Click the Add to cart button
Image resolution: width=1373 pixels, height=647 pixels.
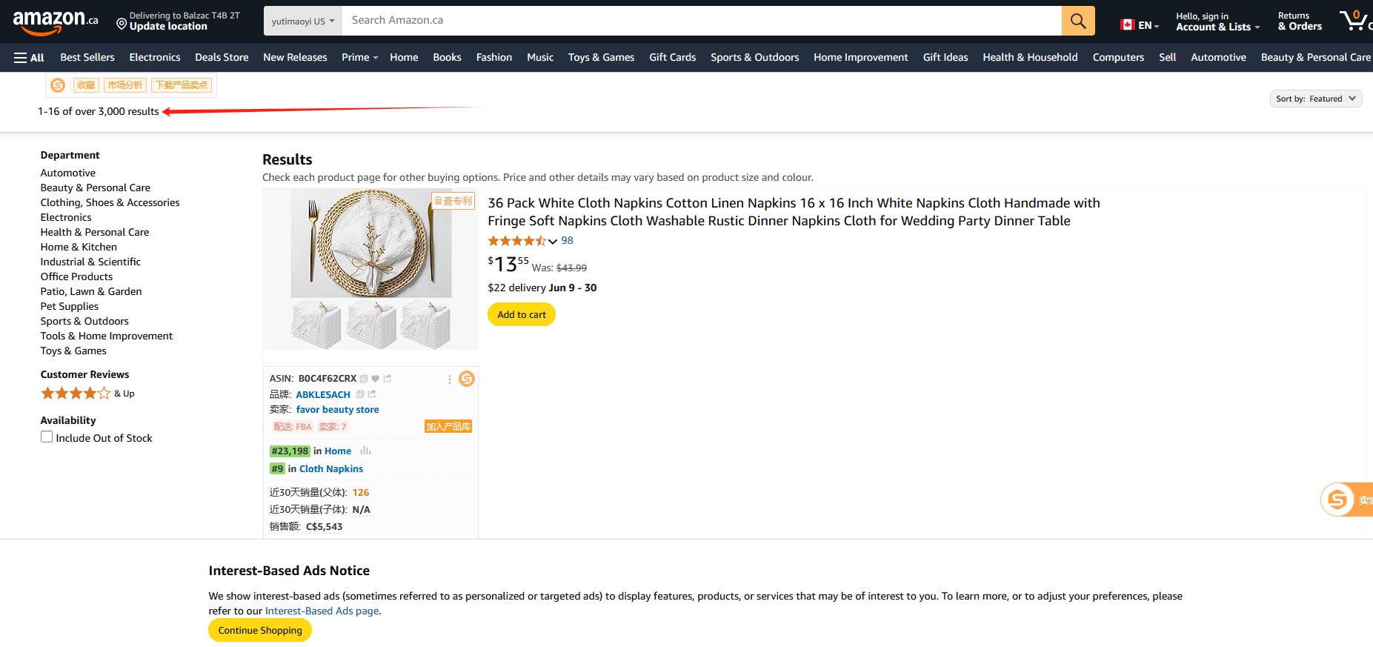[521, 314]
